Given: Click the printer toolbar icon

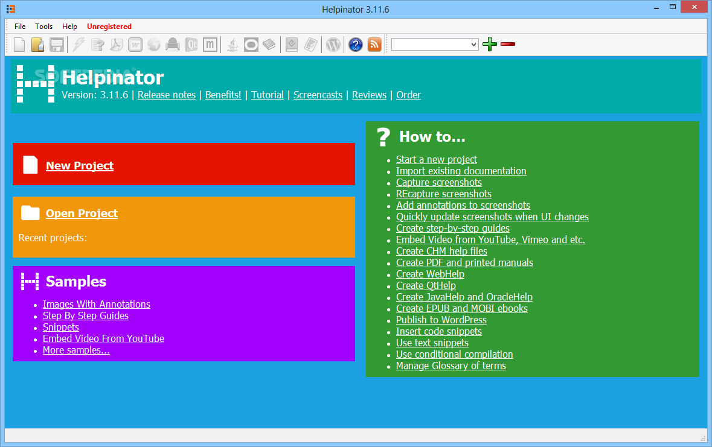Looking at the screenshot, I should (x=173, y=45).
